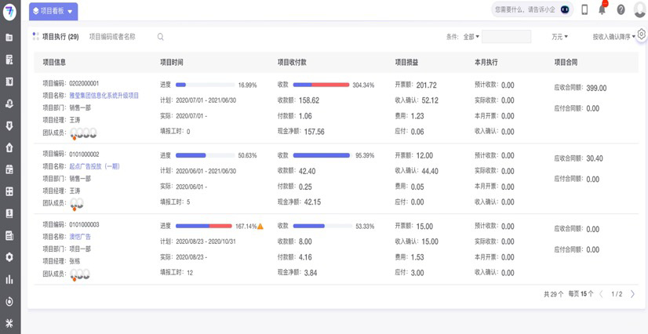Viewport: 648px width, 334px height.
Task: Go to next page using right arrow
Action: point(632,294)
